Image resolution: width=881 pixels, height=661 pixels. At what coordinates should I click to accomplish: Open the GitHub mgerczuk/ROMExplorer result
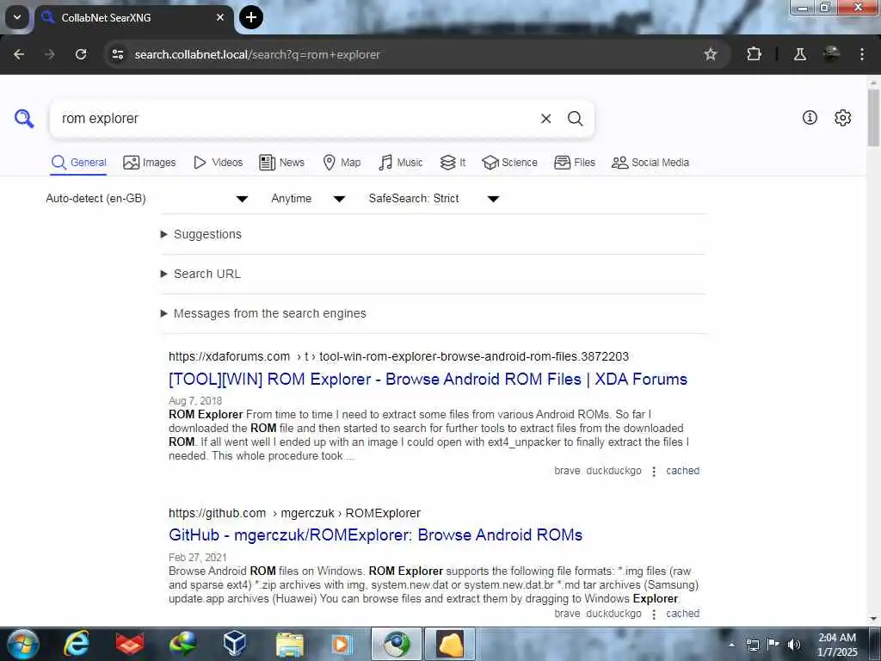[x=375, y=535]
